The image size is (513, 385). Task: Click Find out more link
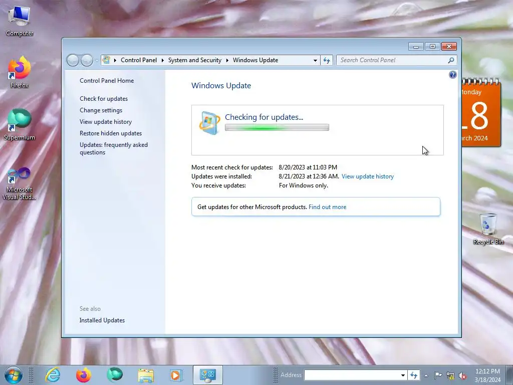tap(327, 207)
